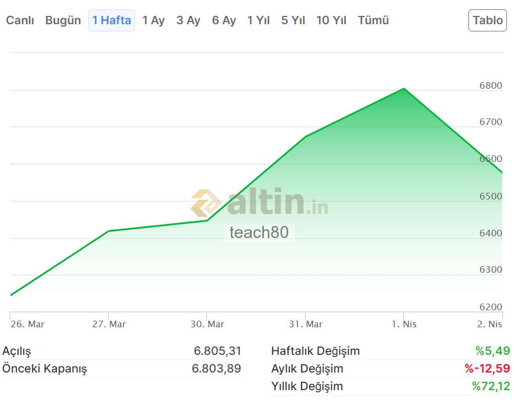Screen dimensions: 518x405
Task: Click the red Aylık Değişim %-12,59 value
Action: (487, 369)
